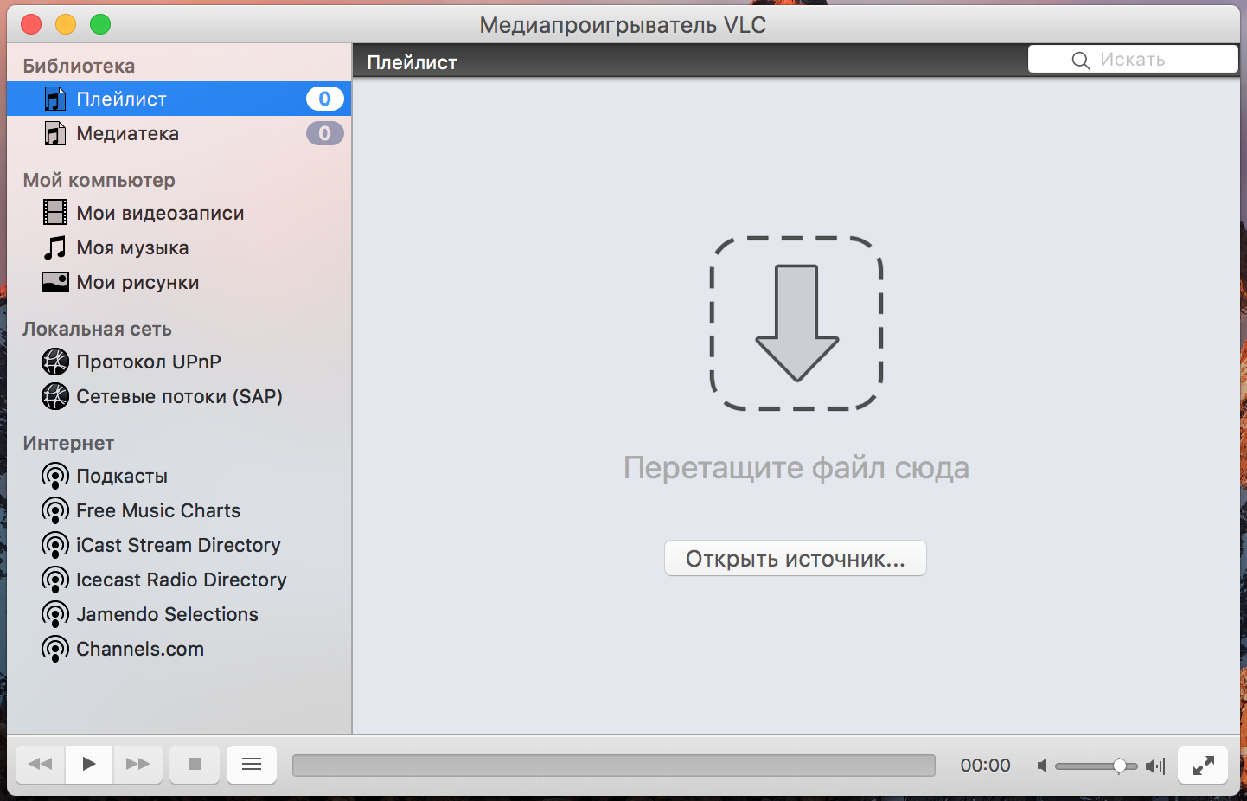Mute audio via the speaker icon

1042,766
